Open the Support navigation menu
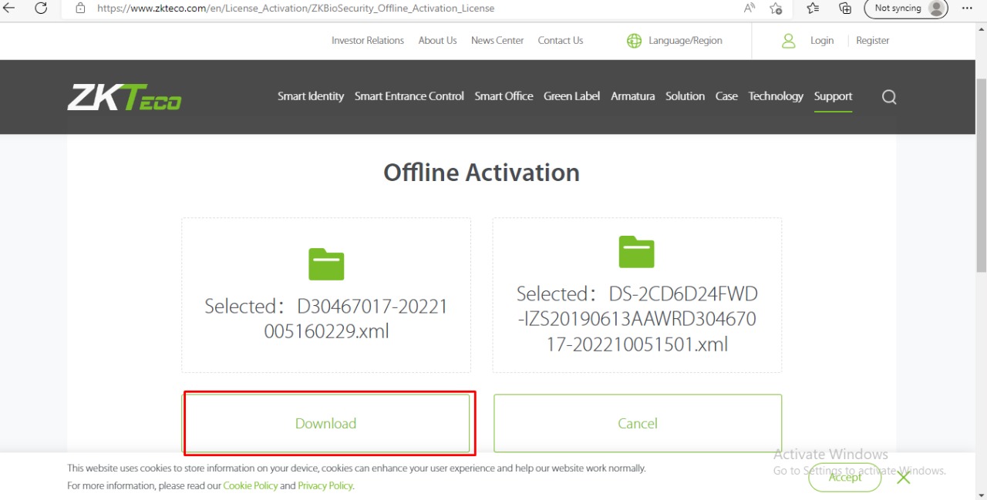Screen dimensions: 987x500 tap(833, 96)
